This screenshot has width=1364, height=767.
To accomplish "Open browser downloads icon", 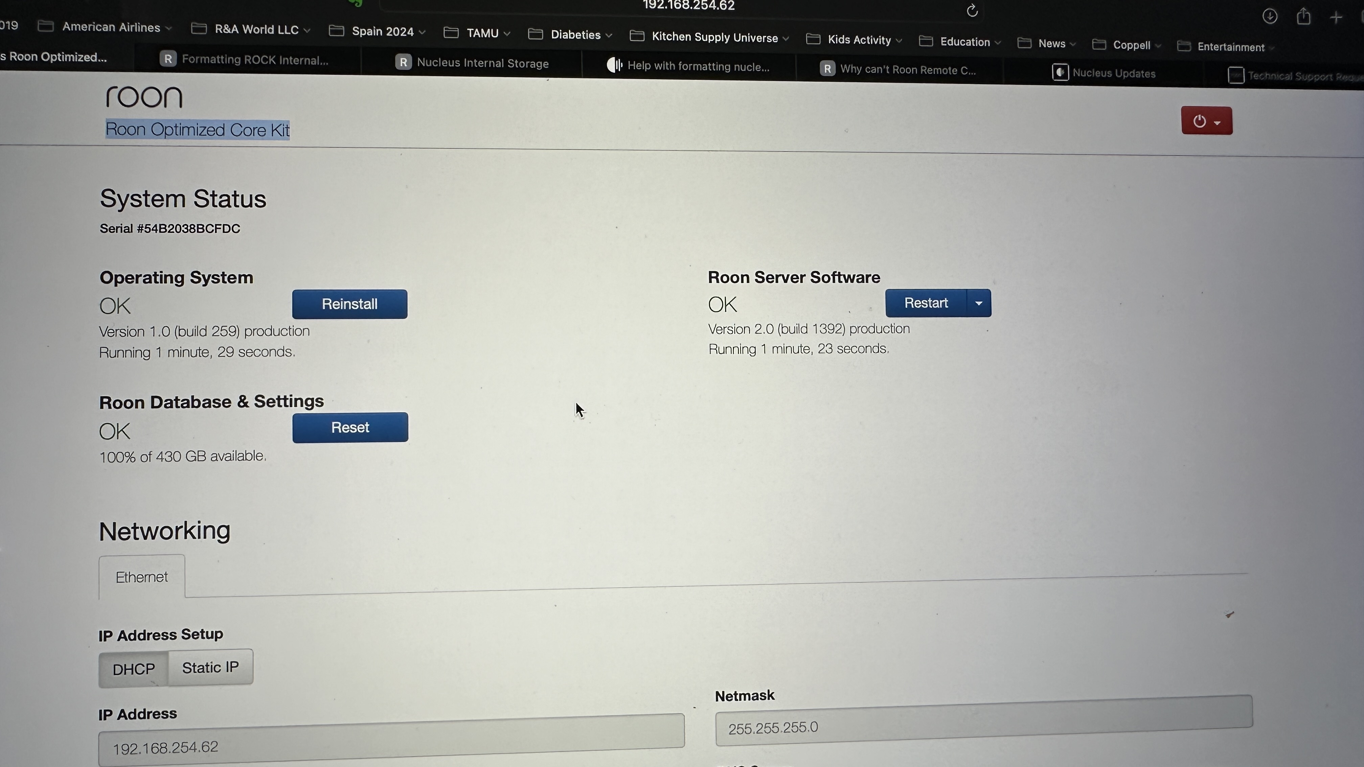I will coord(1270,16).
